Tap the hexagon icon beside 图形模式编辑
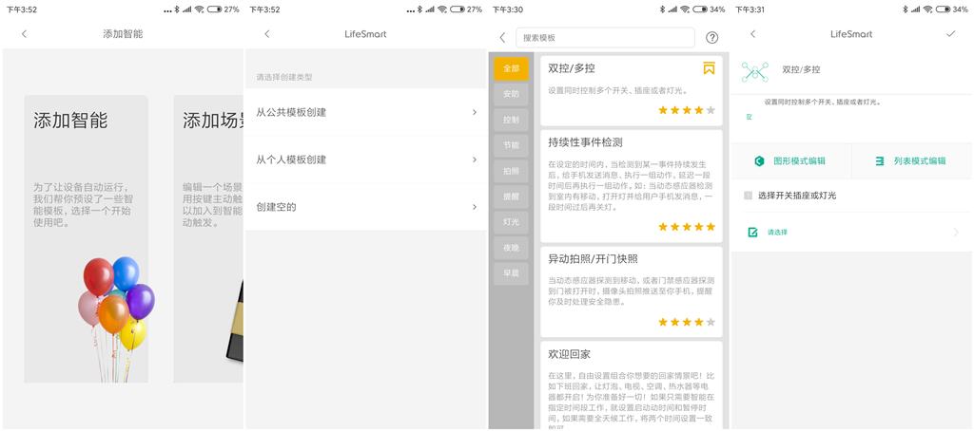974x431 pixels. (758, 161)
